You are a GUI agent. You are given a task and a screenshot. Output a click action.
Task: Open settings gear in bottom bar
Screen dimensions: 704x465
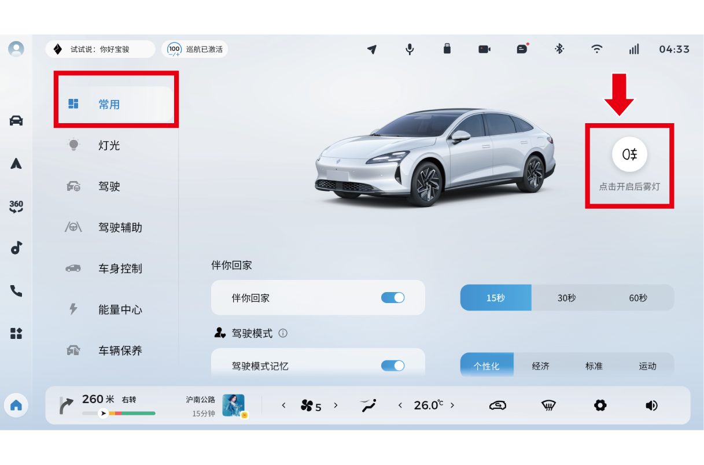pos(600,405)
